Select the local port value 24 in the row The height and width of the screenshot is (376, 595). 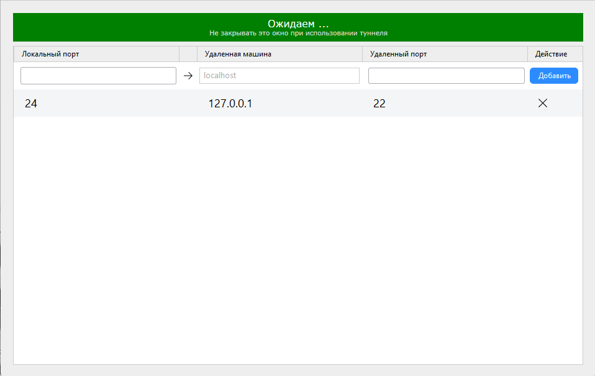click(x=31, y=104)
